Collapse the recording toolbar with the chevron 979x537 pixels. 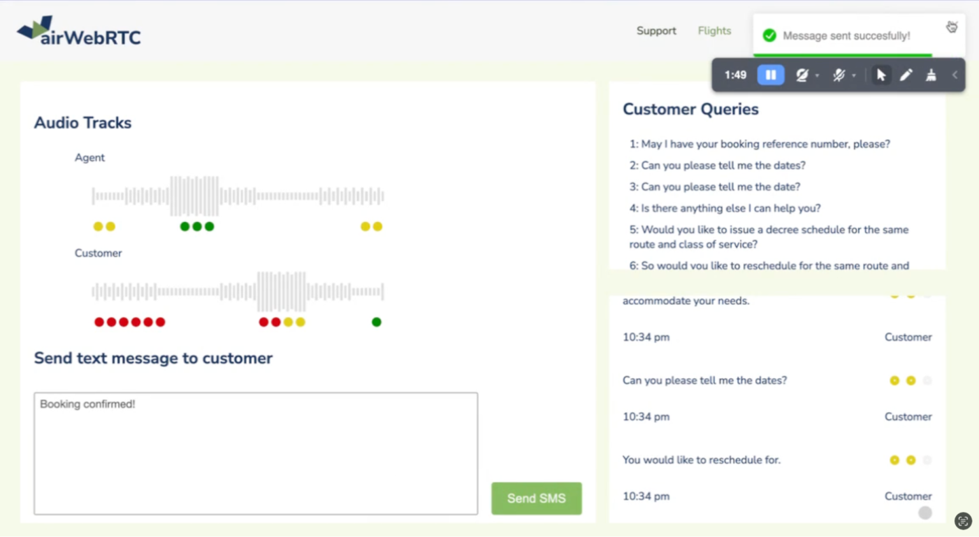[955, 75]
